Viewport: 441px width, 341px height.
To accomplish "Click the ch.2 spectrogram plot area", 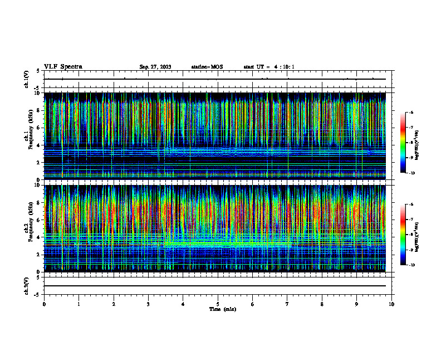I will 215,228.
